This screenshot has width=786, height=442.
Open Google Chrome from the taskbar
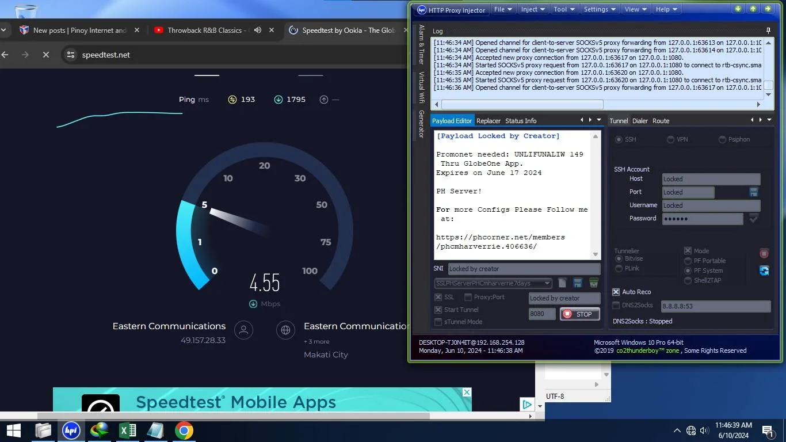coord(184,430)
